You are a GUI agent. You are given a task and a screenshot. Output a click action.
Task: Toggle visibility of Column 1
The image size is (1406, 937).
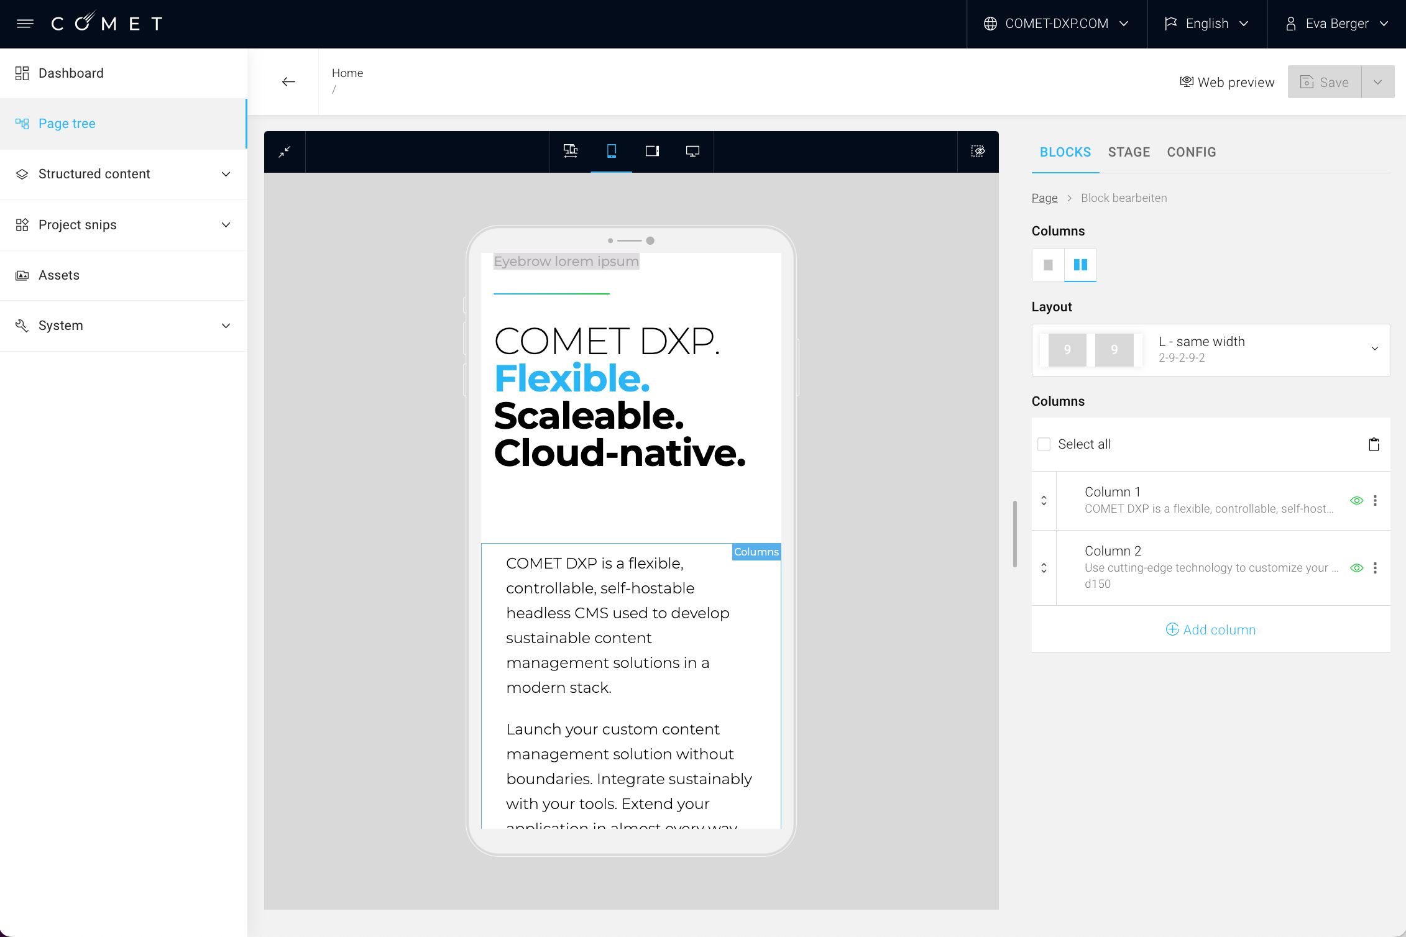coord(1357,500)
